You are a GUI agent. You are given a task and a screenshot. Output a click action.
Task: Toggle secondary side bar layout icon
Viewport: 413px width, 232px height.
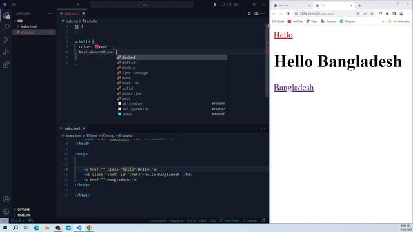[229, 5]
